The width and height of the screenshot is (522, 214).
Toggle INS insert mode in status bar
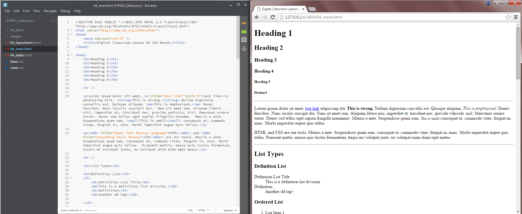(190, 210)
